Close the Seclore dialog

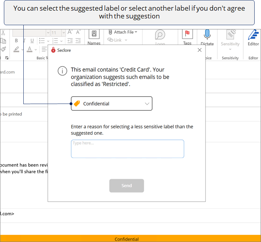[199, 50]
